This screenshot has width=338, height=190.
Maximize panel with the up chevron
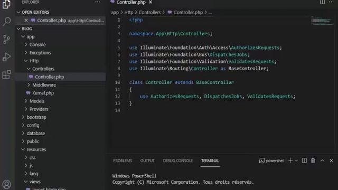point(322,160)
